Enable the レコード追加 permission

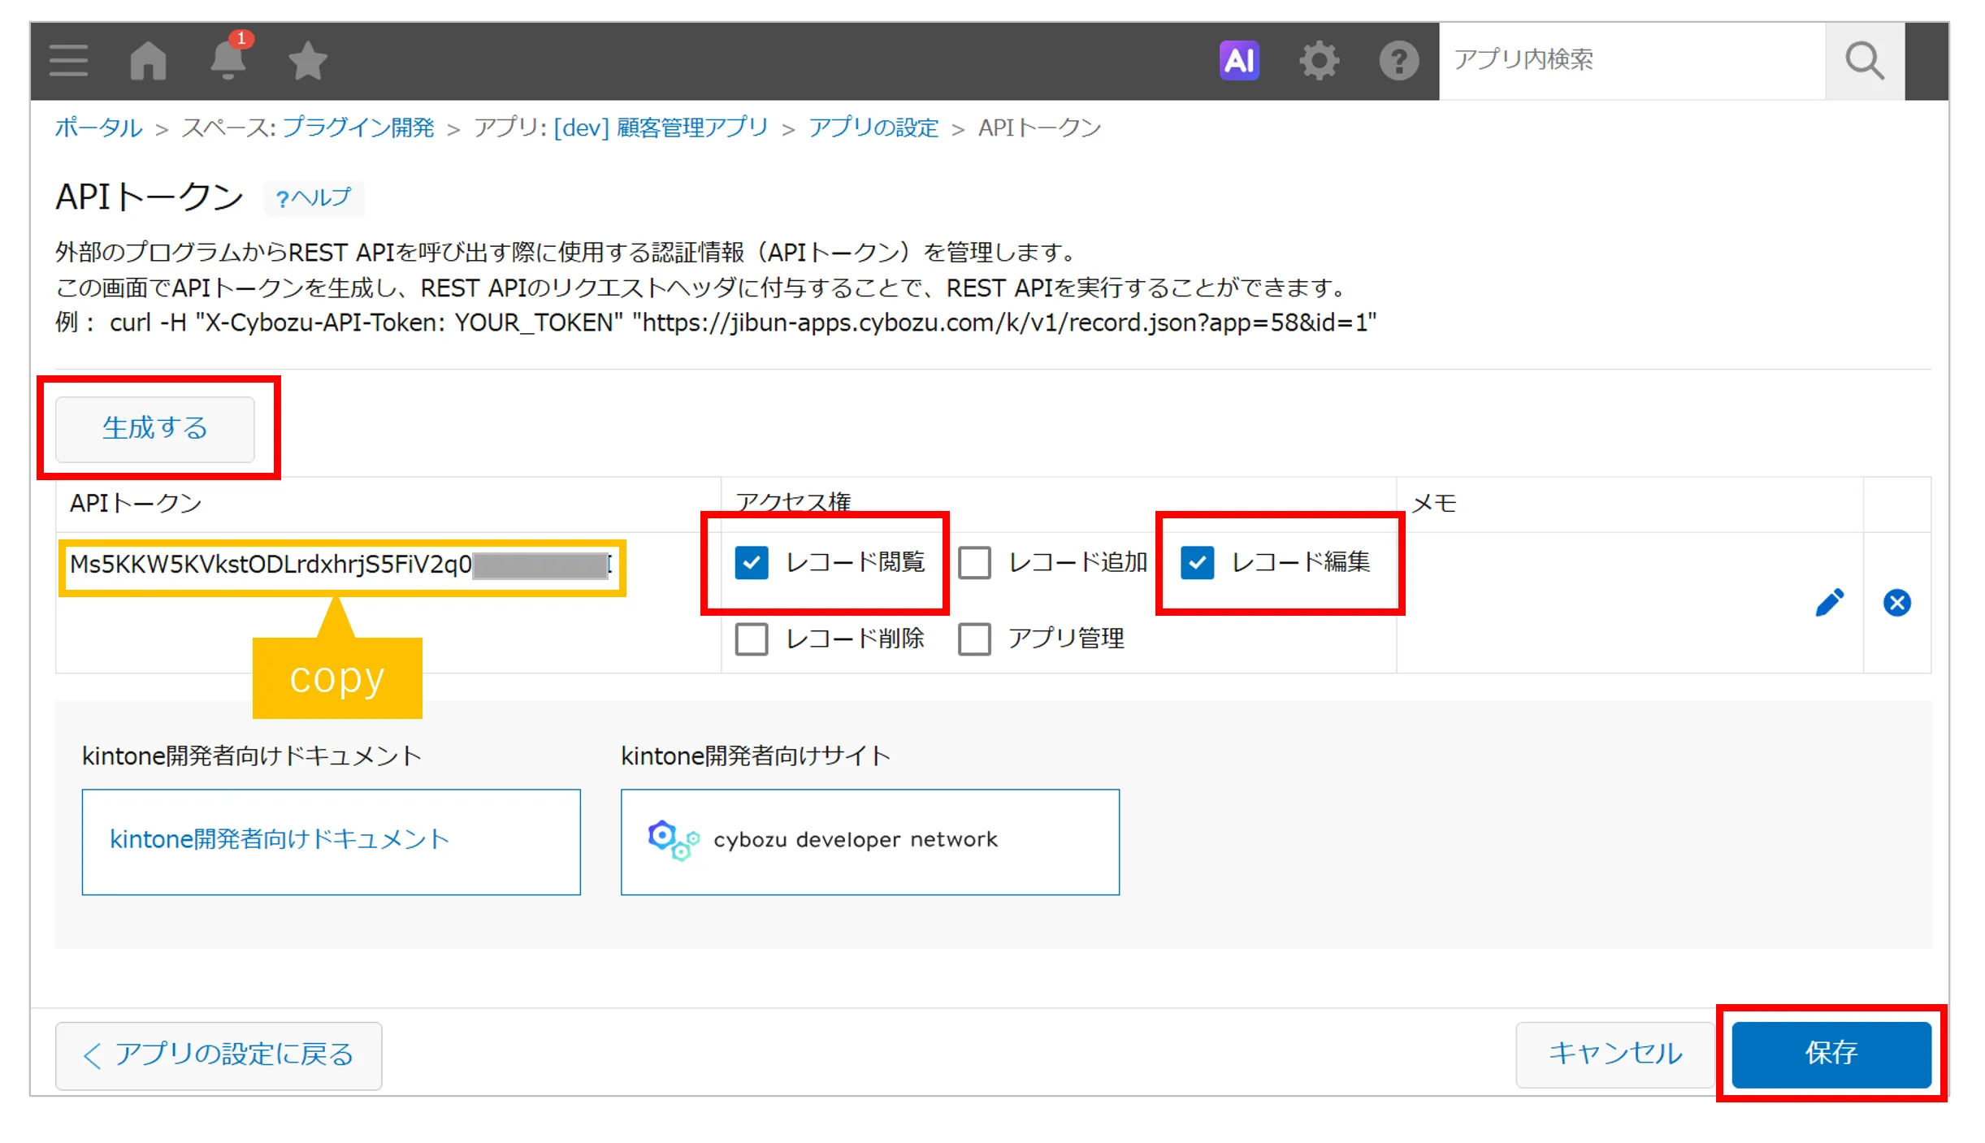point(974,562)
